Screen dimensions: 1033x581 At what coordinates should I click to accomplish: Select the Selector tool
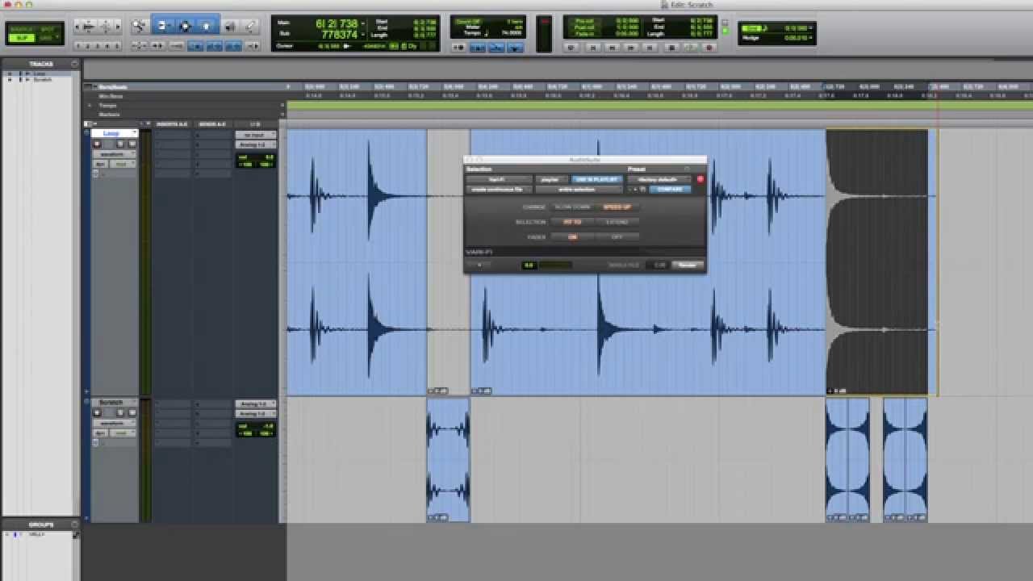pos(184,26)
